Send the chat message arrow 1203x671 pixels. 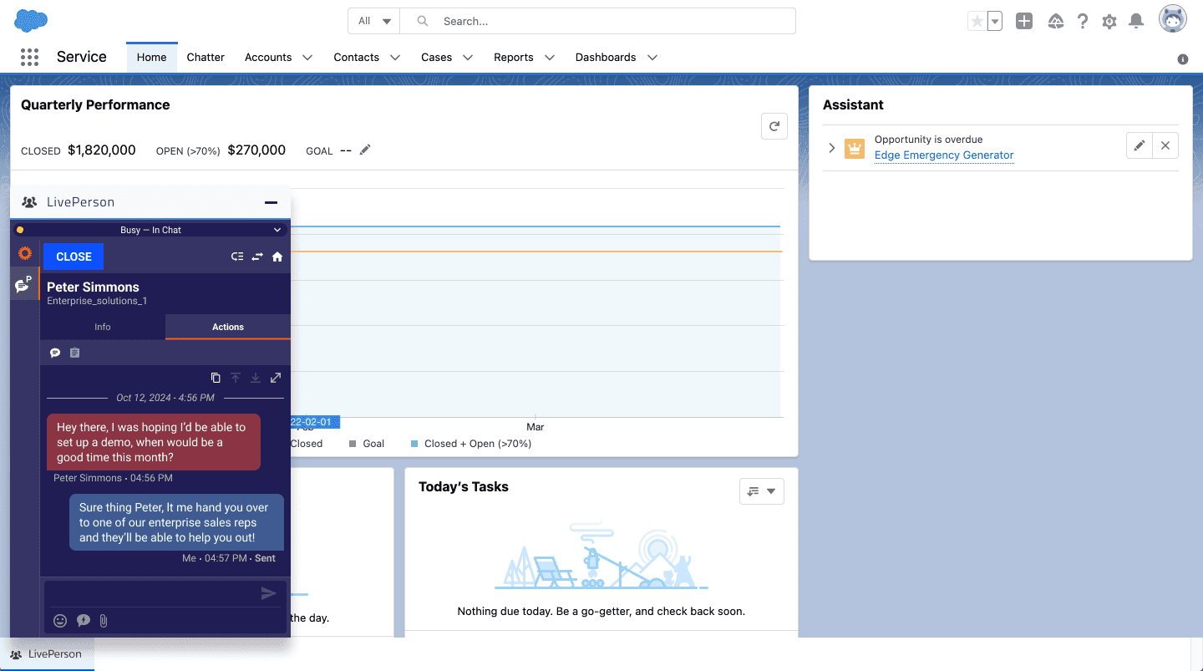268,593
